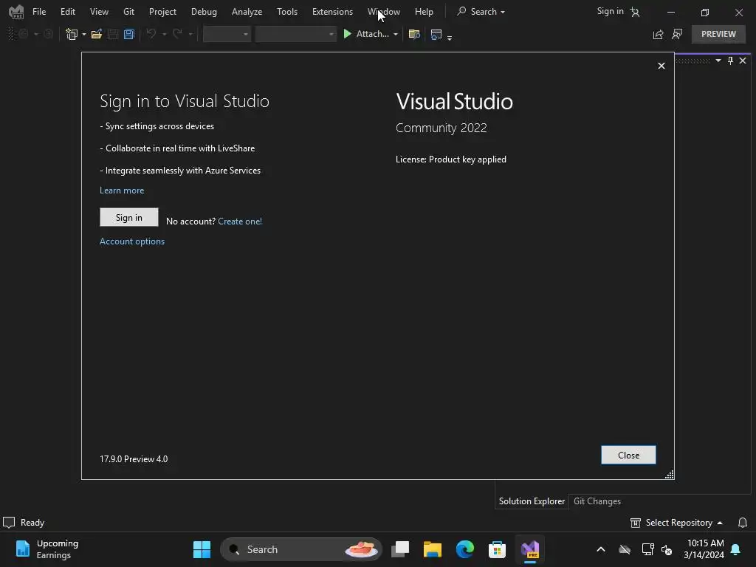Click the Close button in dialog
Image resolution: width=756 pixels, height=567 pixels.
628,455
